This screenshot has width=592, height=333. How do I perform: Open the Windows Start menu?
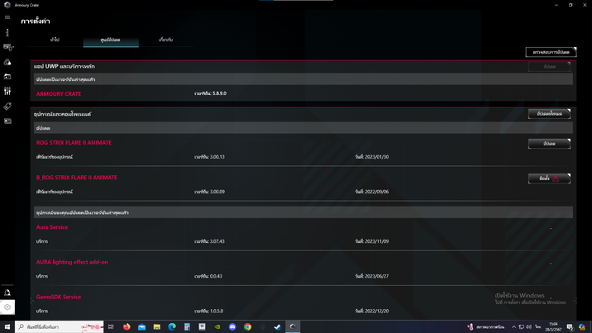pos(7,327)
